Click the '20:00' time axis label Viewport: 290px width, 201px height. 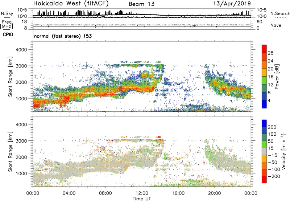214,193
